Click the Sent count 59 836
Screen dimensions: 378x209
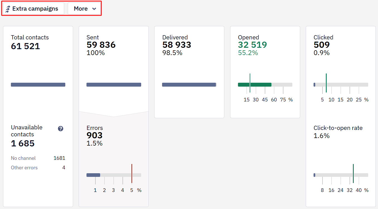click(x=101, y=45)
